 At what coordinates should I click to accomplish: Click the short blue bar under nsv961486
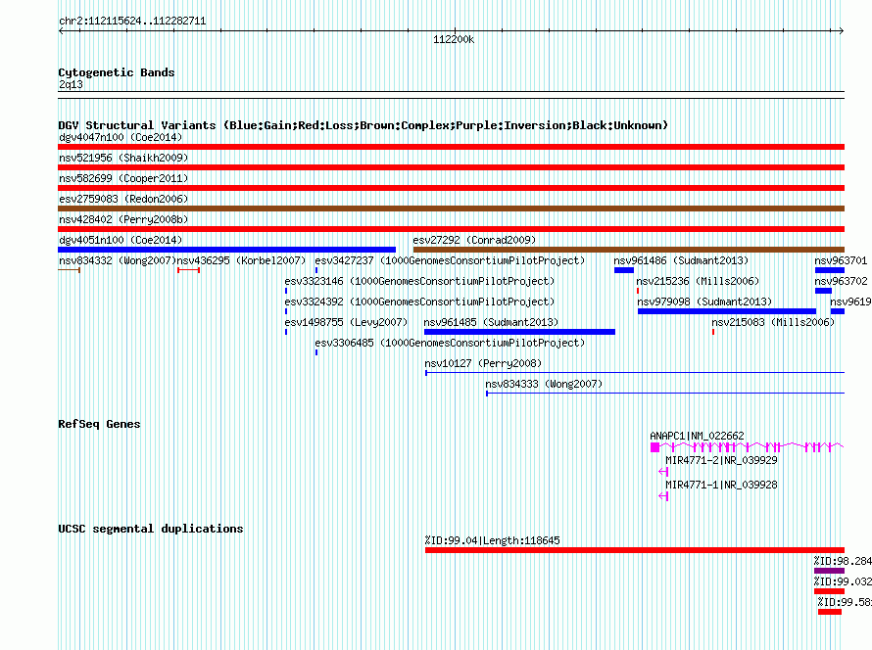coord(624,270)
